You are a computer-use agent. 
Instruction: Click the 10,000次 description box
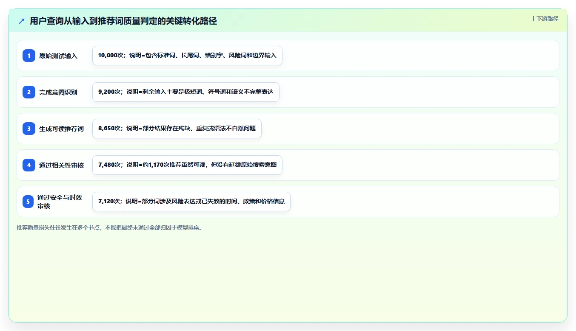[187, 56]
